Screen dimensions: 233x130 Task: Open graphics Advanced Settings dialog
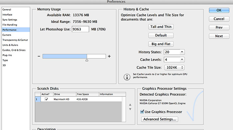click(x=159, y=119)
